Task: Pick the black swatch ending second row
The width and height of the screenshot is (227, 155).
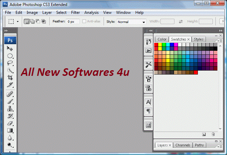Action: [215, 48]
